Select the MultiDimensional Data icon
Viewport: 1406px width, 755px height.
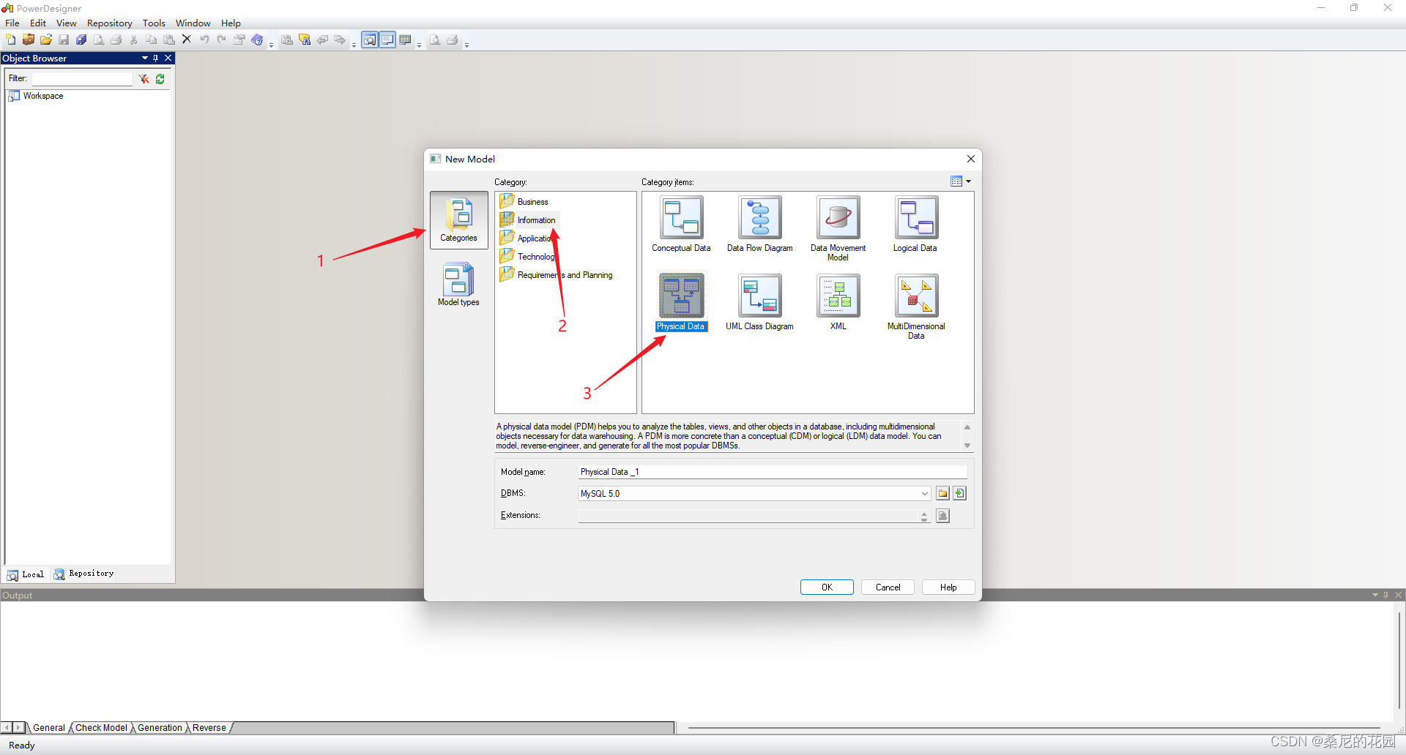tap(916, 296)
